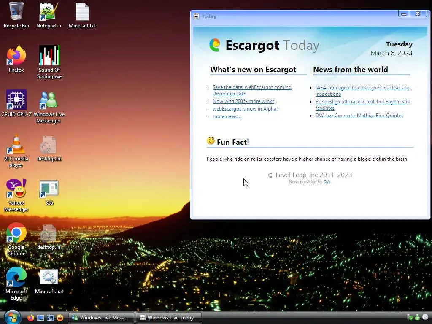This screenshot has height=324, width=432.
Task: Select the Notepad++ desktop shortcut
Action: pyautogui.click(x=49, y=15)
